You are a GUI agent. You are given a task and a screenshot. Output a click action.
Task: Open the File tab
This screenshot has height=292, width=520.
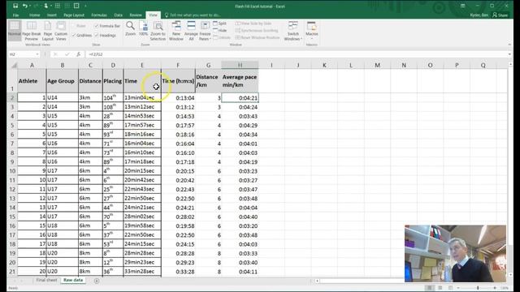pos(15,15)
